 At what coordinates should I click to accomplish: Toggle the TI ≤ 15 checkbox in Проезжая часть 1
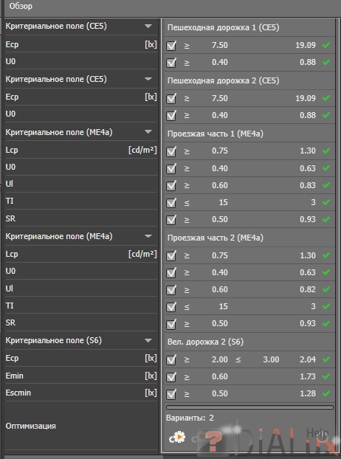(171, 203)
